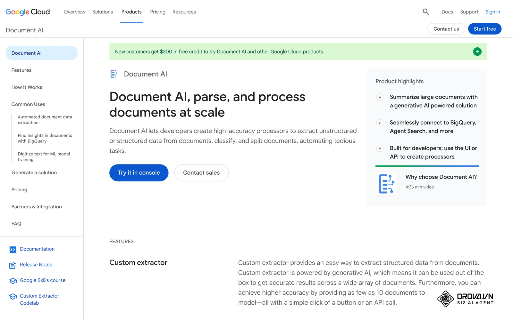Open the Resources menu
Screen dimensions: 513x320
(184, 12)
